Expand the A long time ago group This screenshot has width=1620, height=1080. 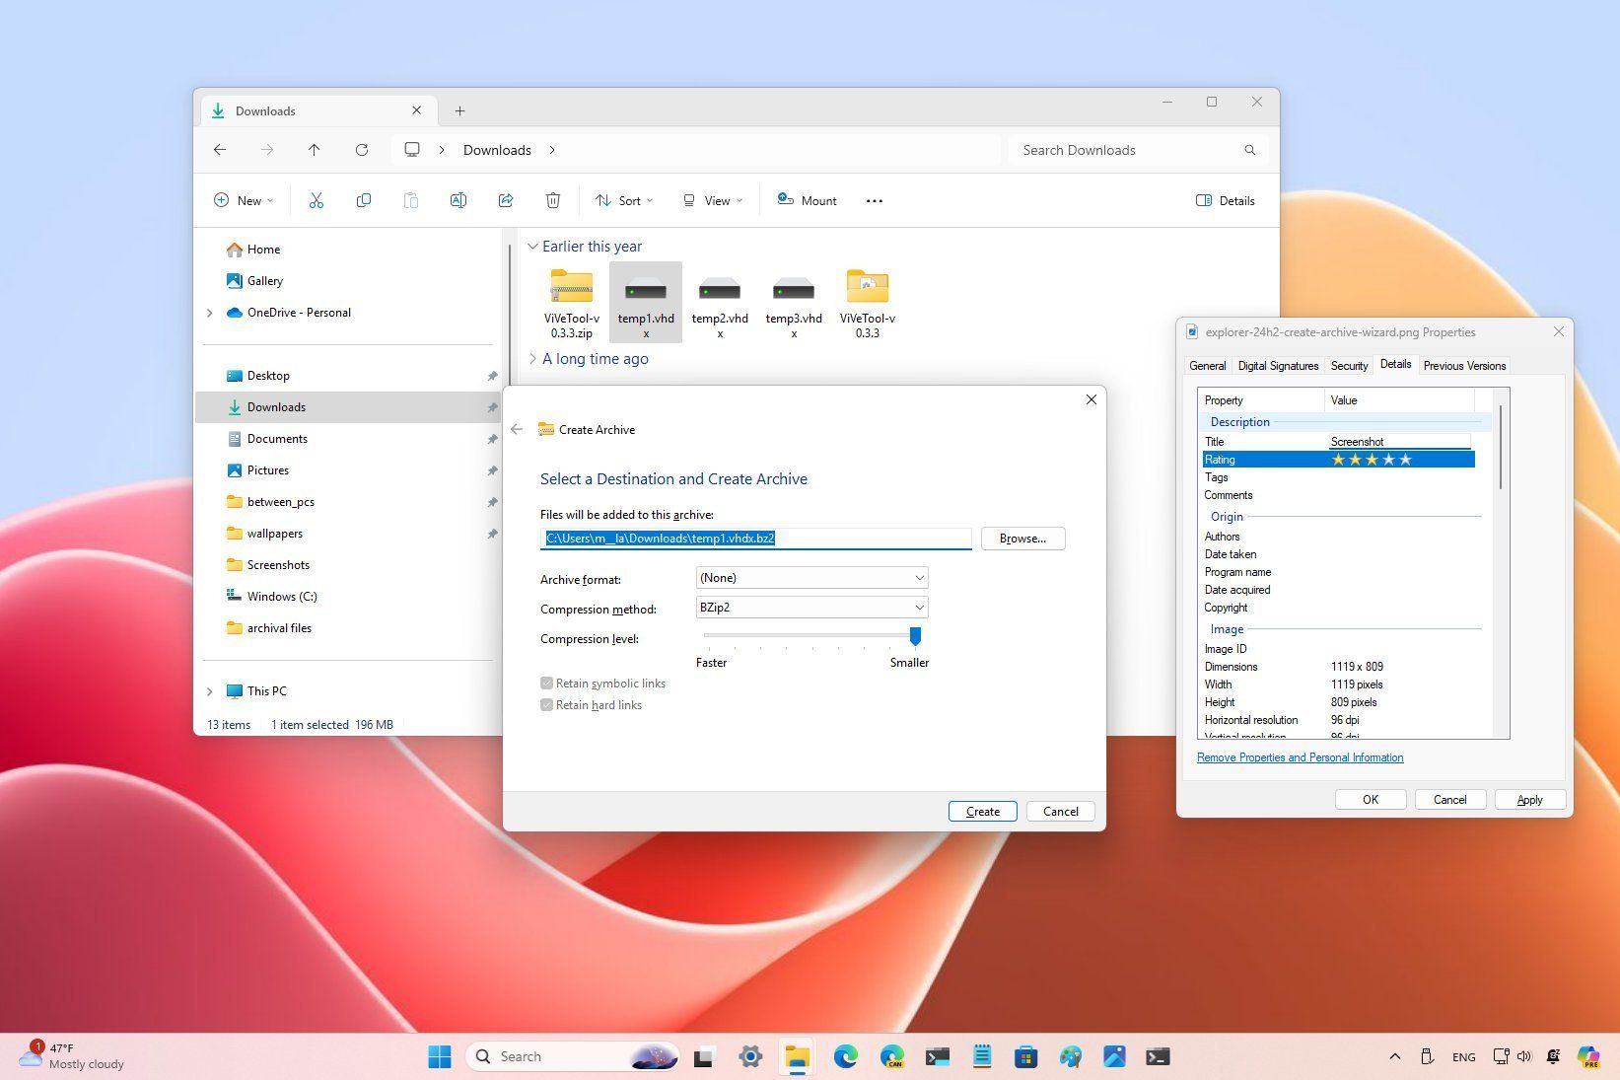532,359
